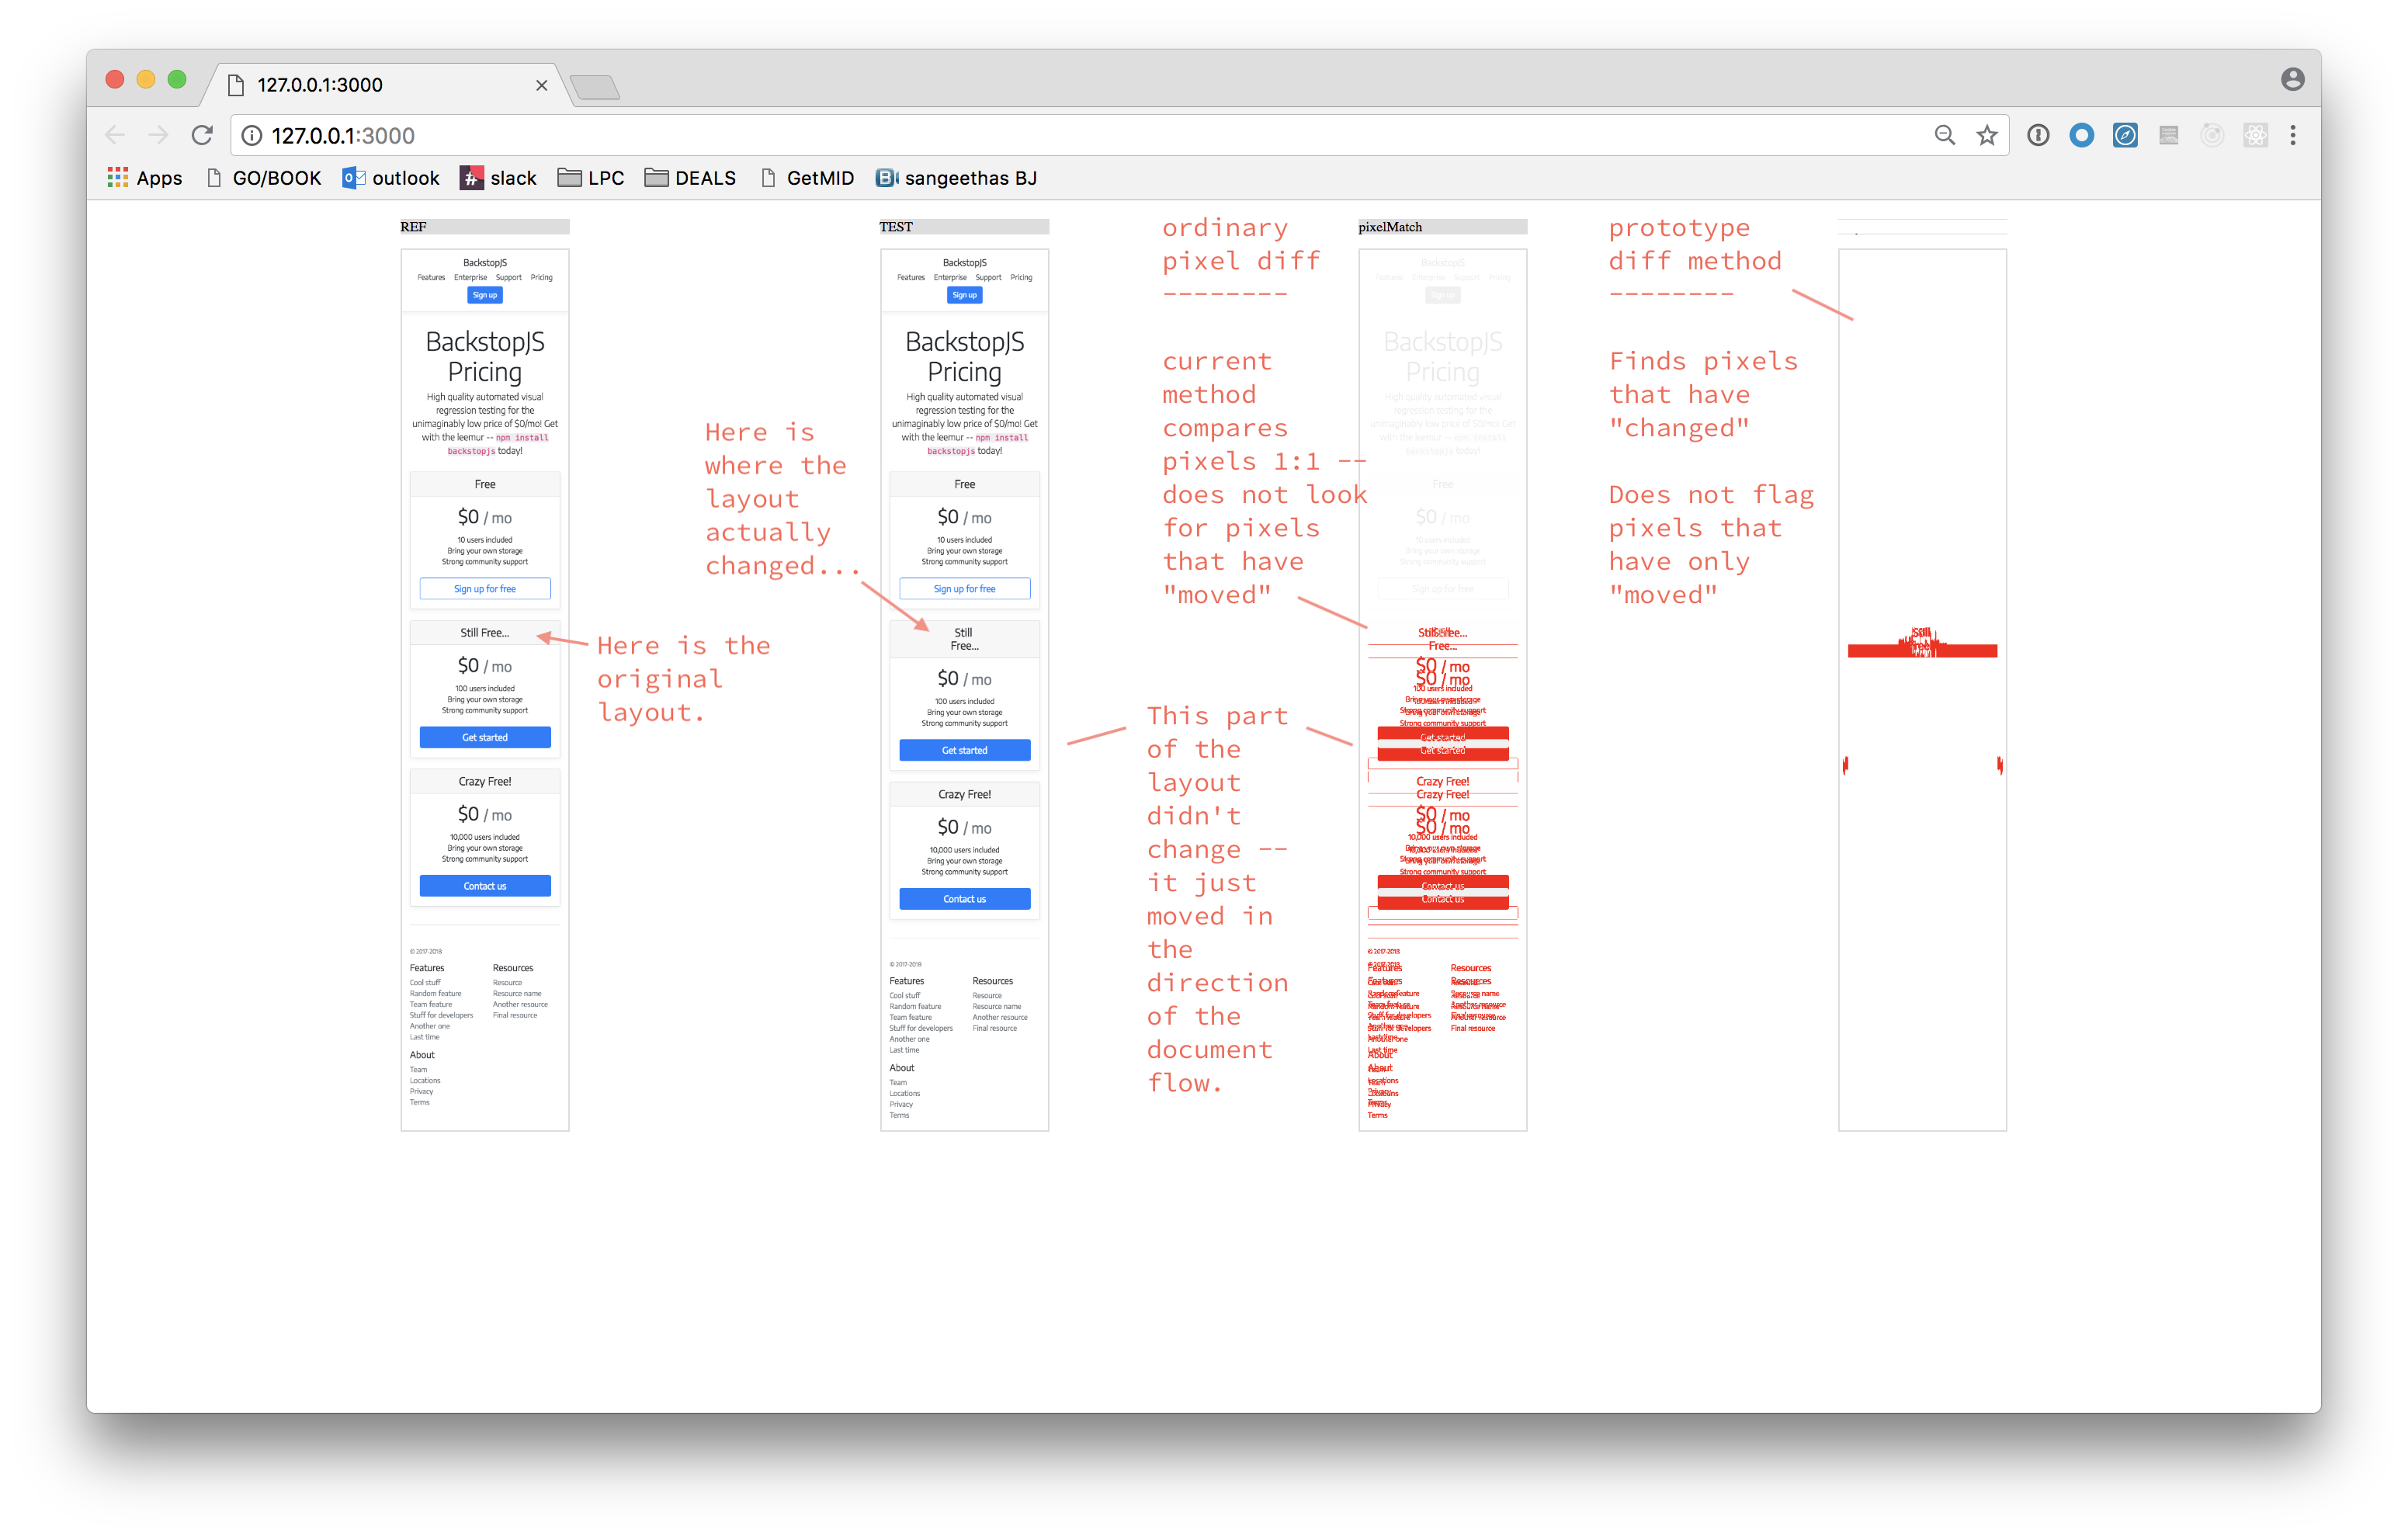
Task: Open the Apps bookmarks shortcut
Action: (x=145, y=178)
